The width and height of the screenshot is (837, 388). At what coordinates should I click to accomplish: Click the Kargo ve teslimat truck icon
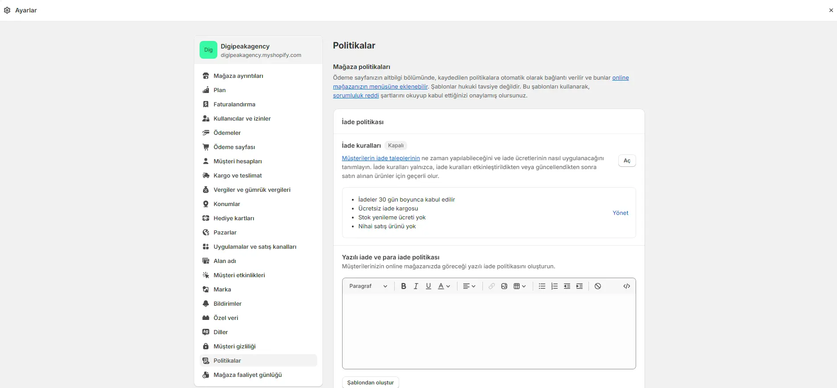(x=206, y=175)
